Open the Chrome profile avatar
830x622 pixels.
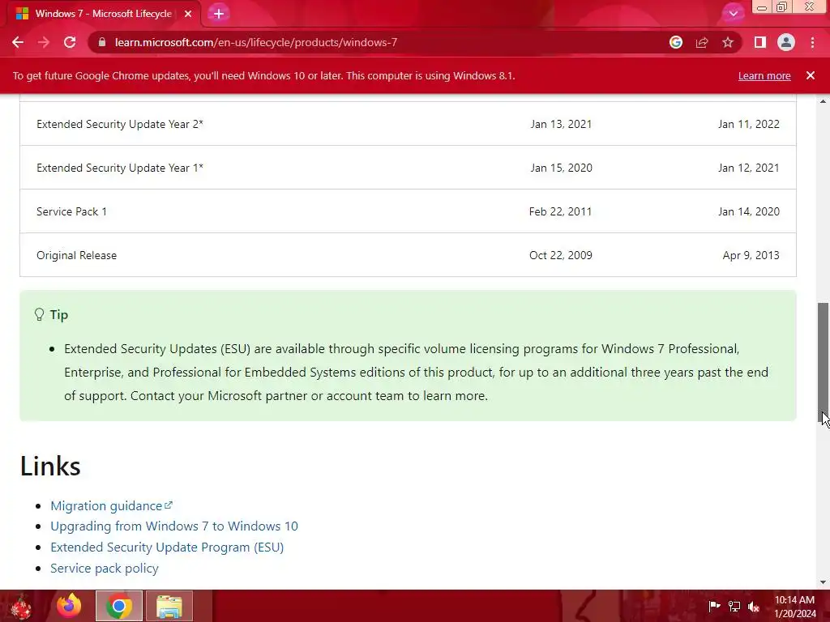pos(786,42)
